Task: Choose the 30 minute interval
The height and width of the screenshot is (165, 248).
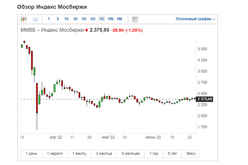Action: [75, 19]
